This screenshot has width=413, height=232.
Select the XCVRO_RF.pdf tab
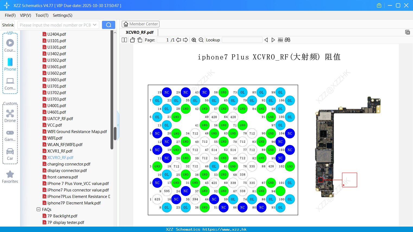pos(140,32)
